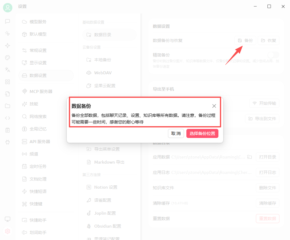Open 快捷助手 settings
This screenshot has height=240, width=290.
46,220
